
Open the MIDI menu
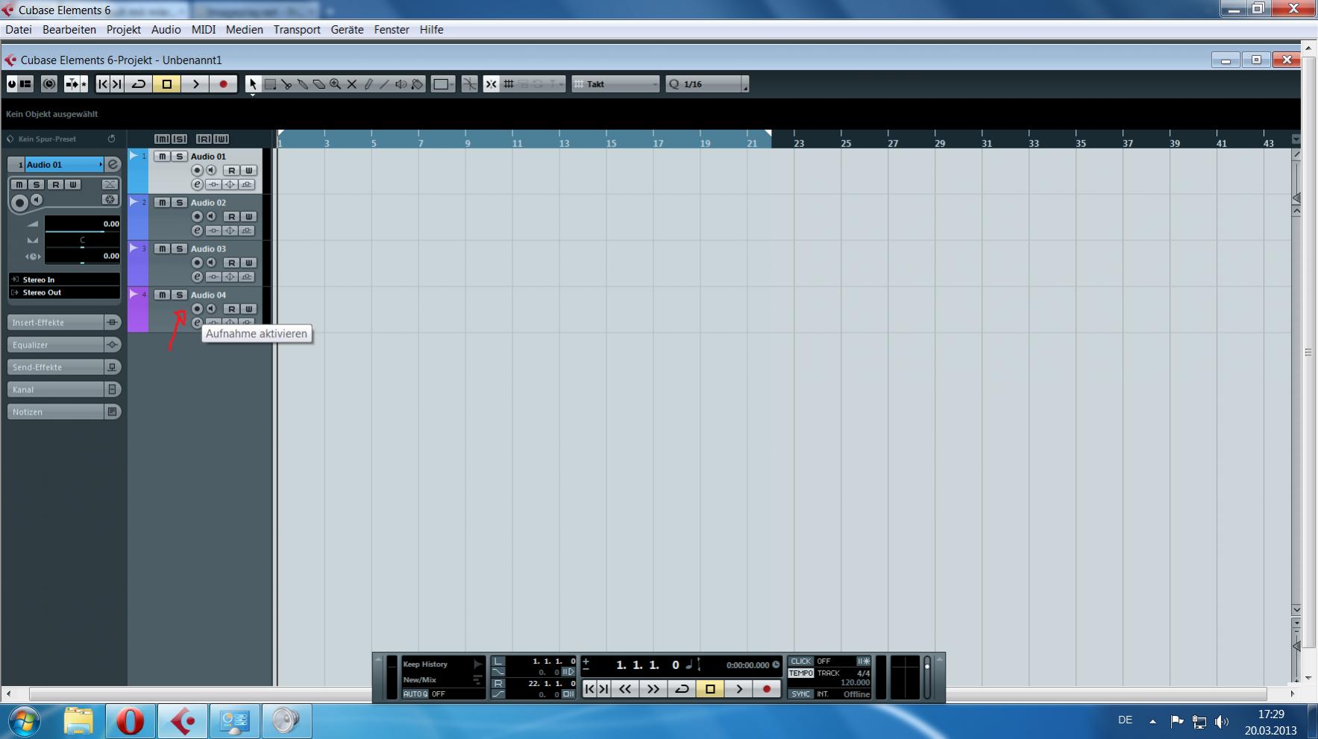click(204, 30)
